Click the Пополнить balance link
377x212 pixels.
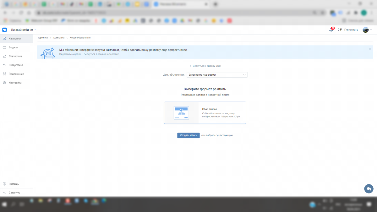pyautogui.click(x=351, y=30)
